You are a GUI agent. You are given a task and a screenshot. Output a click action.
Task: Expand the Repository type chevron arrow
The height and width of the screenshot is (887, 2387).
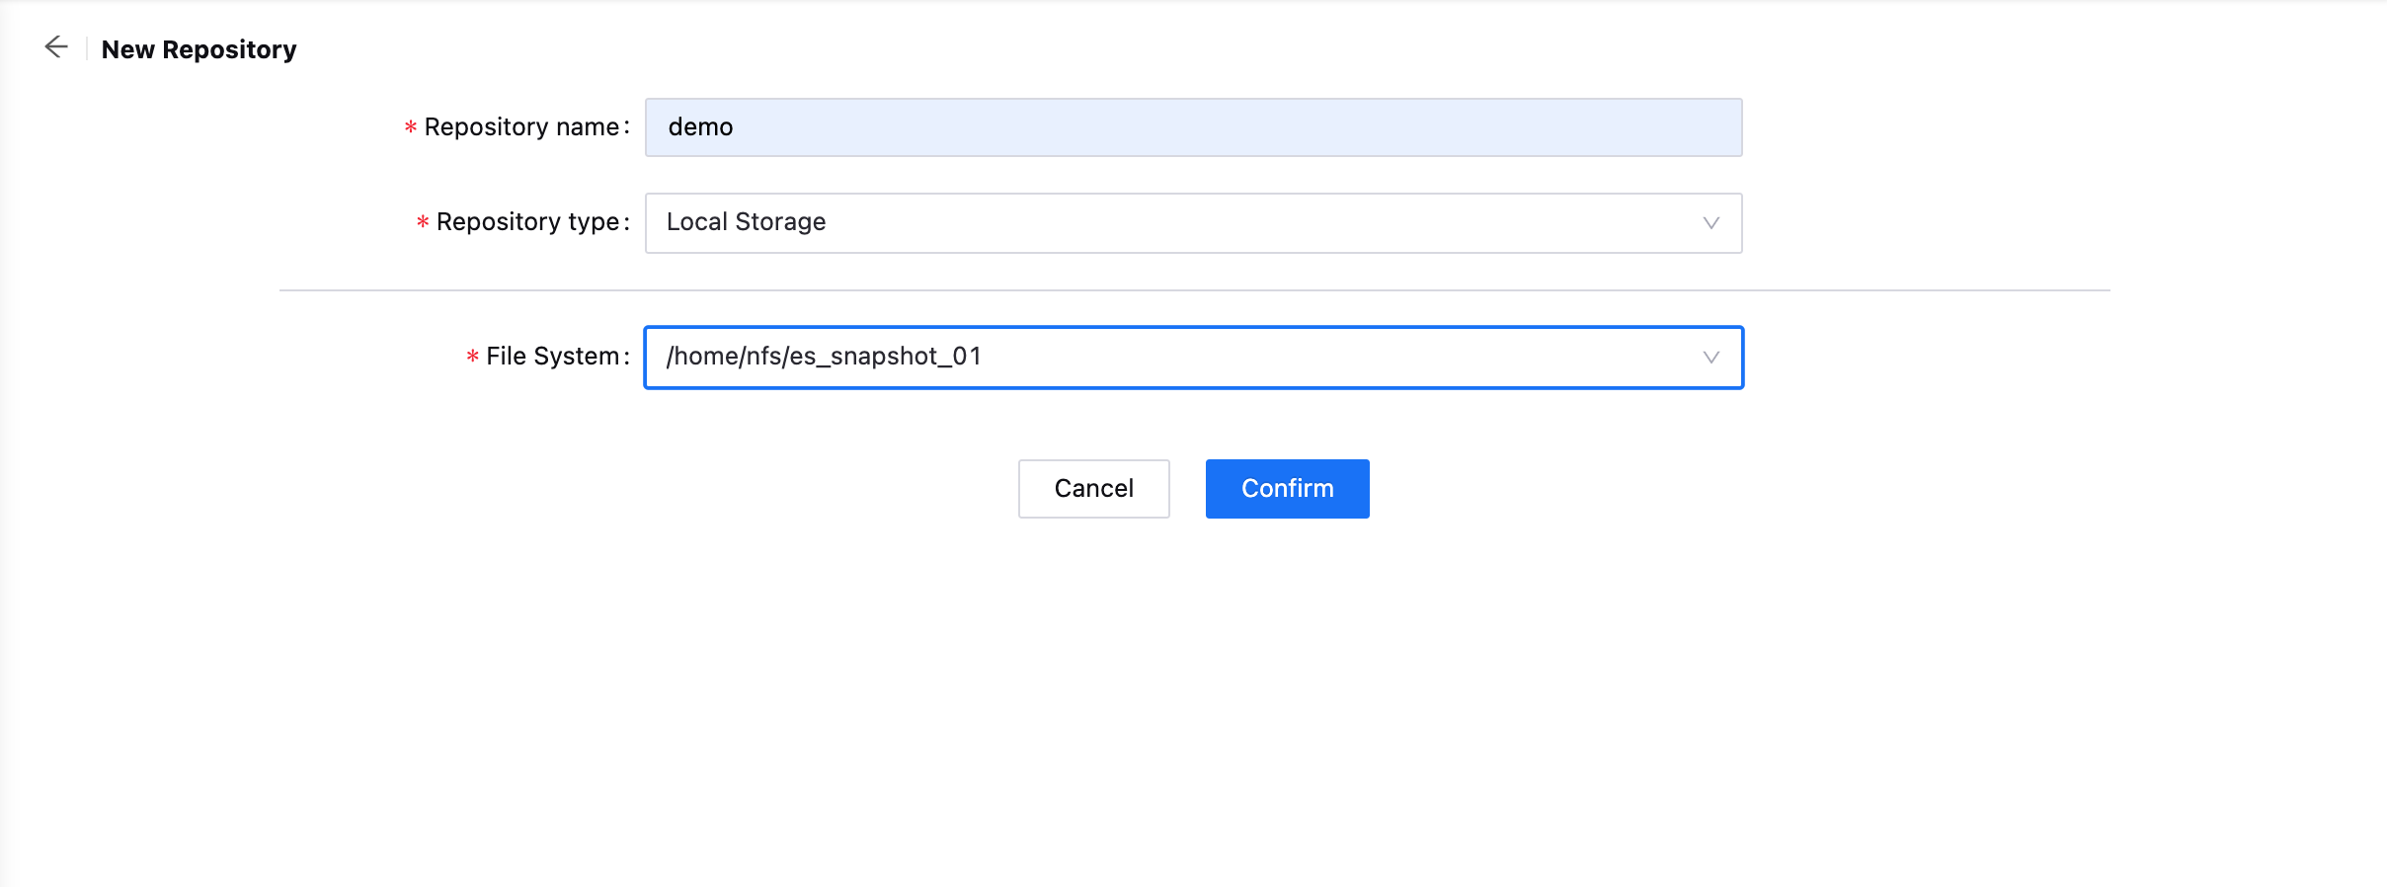coord(1711,223)
